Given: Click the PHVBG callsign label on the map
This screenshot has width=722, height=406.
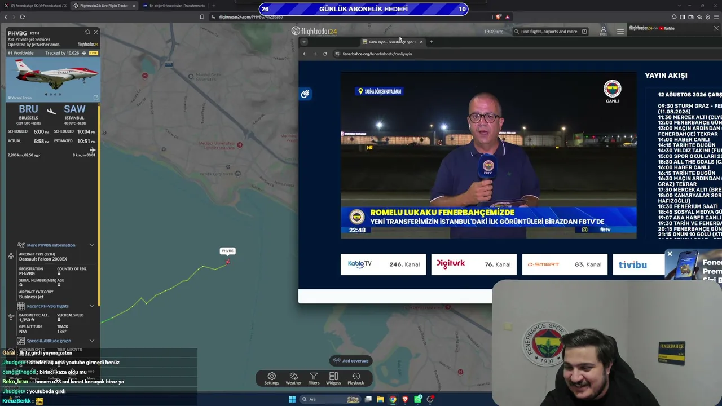Looking at the screenshot, I should click(x=228, y=251).
